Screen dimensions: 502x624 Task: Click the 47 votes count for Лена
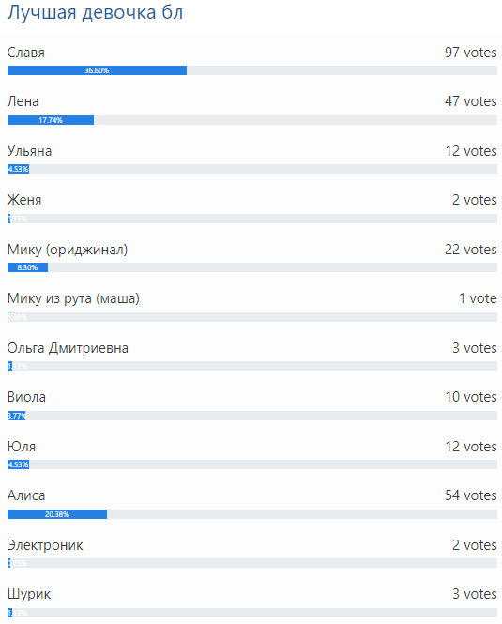click(x=470, y=101)
